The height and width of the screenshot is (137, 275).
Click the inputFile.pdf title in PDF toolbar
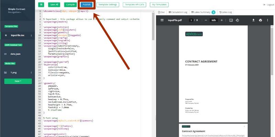pos(175,20)
